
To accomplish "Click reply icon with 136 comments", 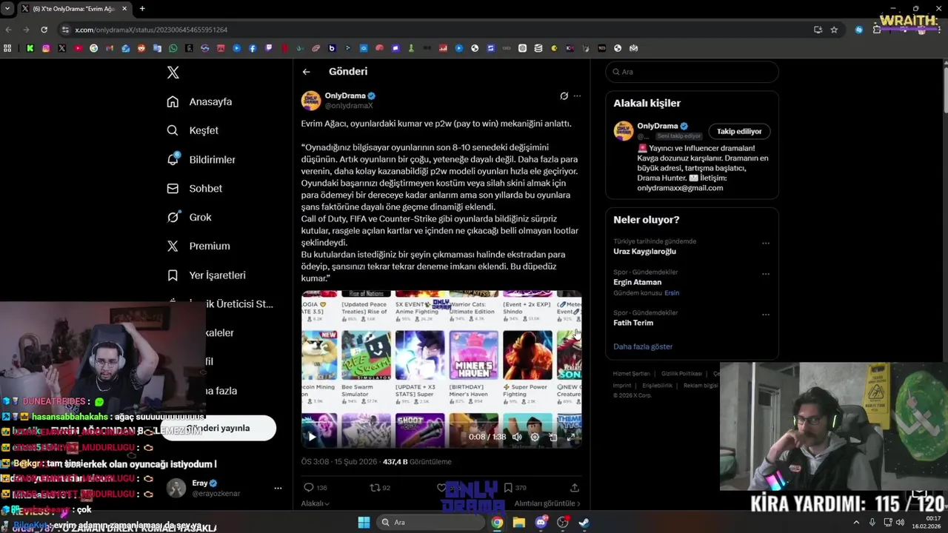I will [309, 487].
